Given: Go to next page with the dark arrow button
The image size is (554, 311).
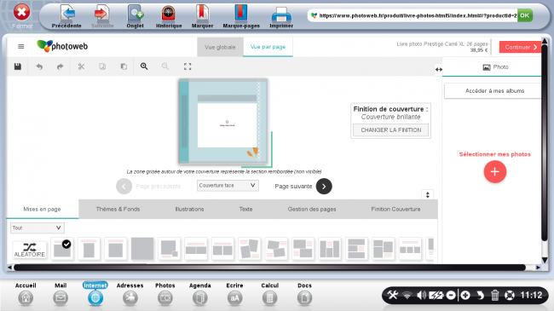Looking at the screenshot, I should (x=324, y=187).
